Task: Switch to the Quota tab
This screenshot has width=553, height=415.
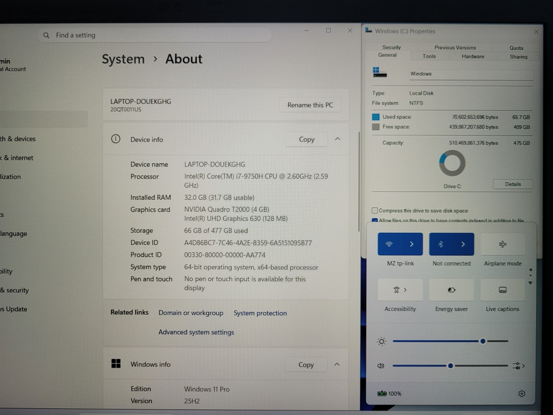Action: coord(516,48)
